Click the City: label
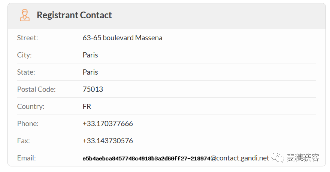Viewport: 330px width, 172px height. 24,55
